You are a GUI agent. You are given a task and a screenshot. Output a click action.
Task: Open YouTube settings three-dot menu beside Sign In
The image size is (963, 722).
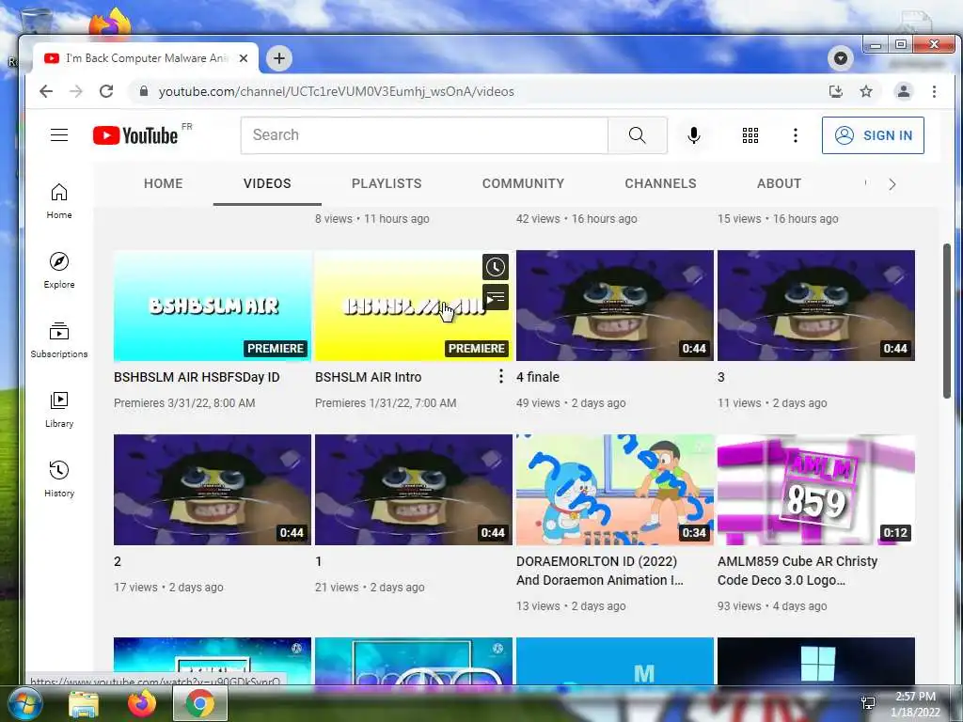(x=796, y=135)
